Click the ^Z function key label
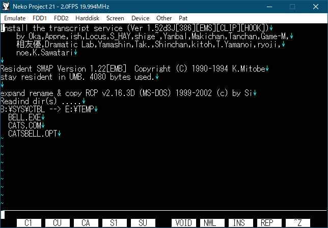The height and width of the screenshot is (228, 328). [298, 223]
